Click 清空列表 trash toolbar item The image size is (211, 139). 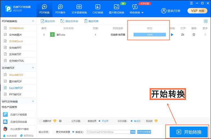[91, 21]
